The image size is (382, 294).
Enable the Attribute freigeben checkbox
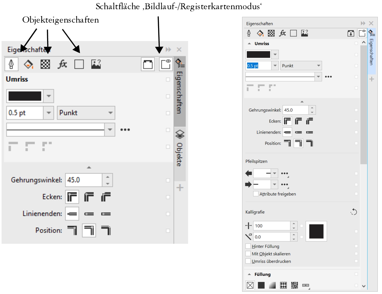256,194
